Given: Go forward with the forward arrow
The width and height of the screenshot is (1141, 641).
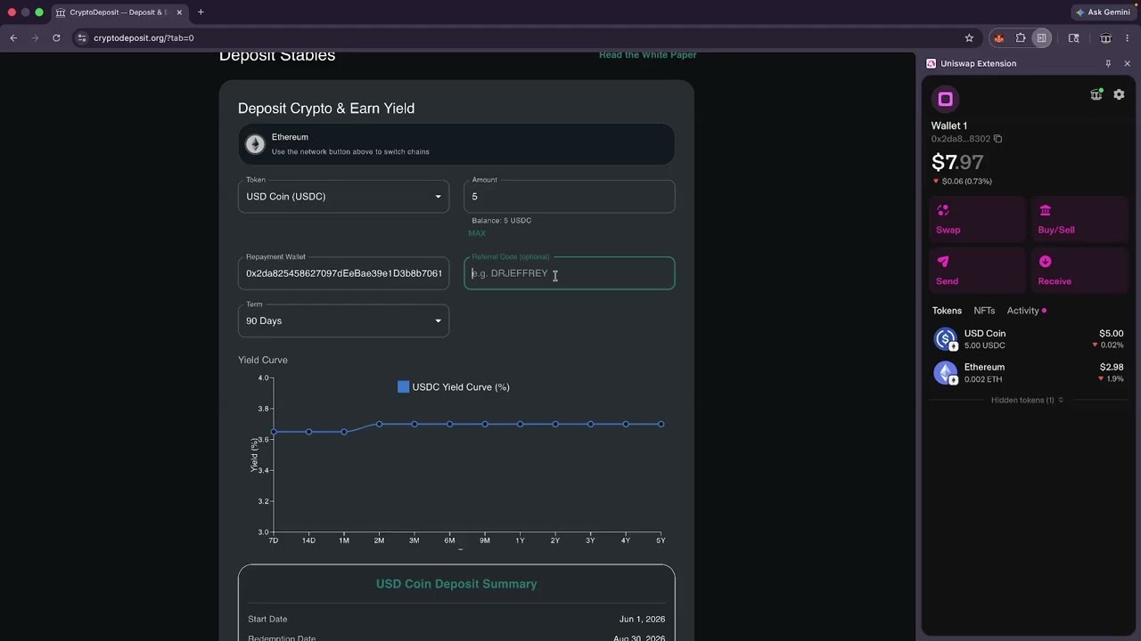Looking at the screenshot, I should (x=35, y=38).
